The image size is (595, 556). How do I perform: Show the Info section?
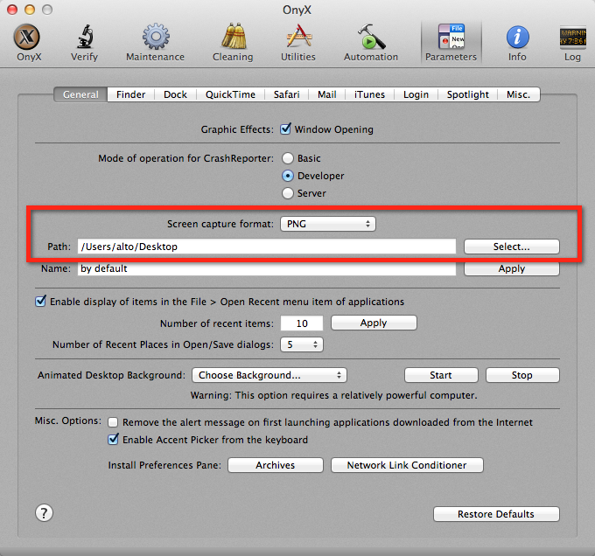point(517,43)
